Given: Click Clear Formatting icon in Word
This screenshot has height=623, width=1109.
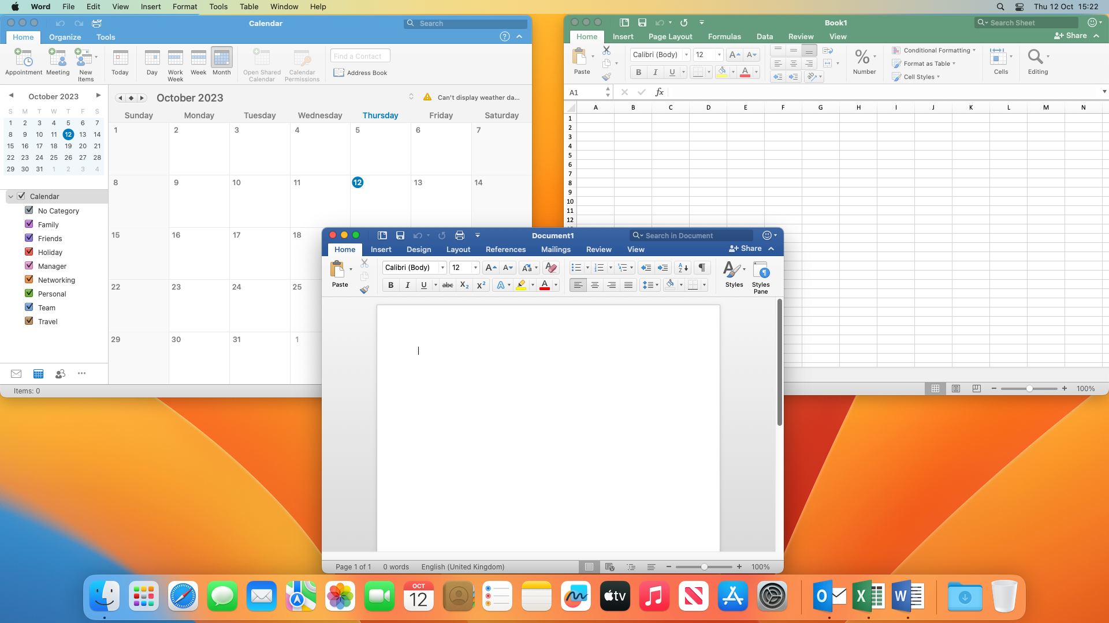Looking at the screenshot, I should 551,268.
